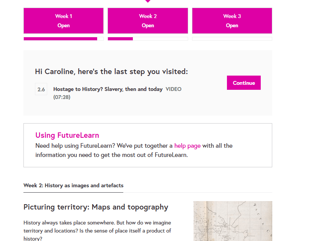Select the Week 2 History section heading
The image size is (331, 241).
click(x=73, y=186)
